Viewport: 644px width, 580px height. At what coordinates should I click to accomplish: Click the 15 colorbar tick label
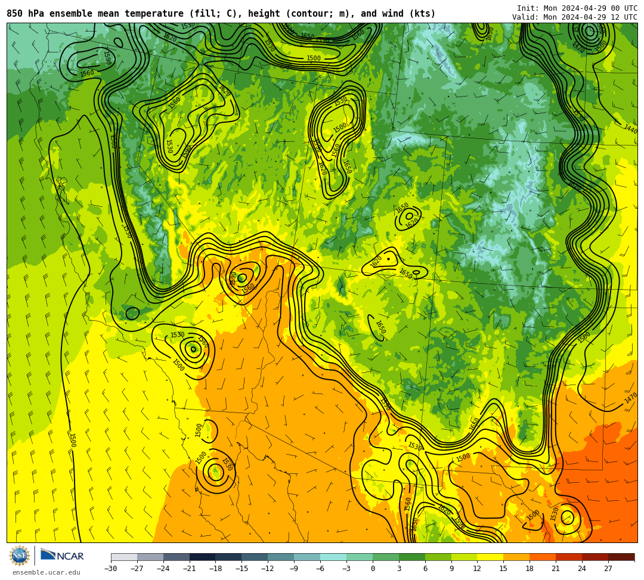(503, 569)
